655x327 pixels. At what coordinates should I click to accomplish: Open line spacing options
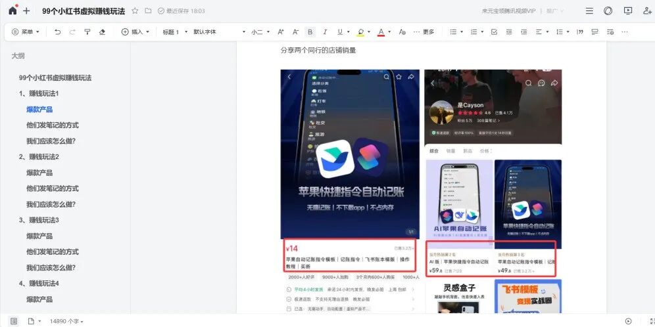pos(562,32)
